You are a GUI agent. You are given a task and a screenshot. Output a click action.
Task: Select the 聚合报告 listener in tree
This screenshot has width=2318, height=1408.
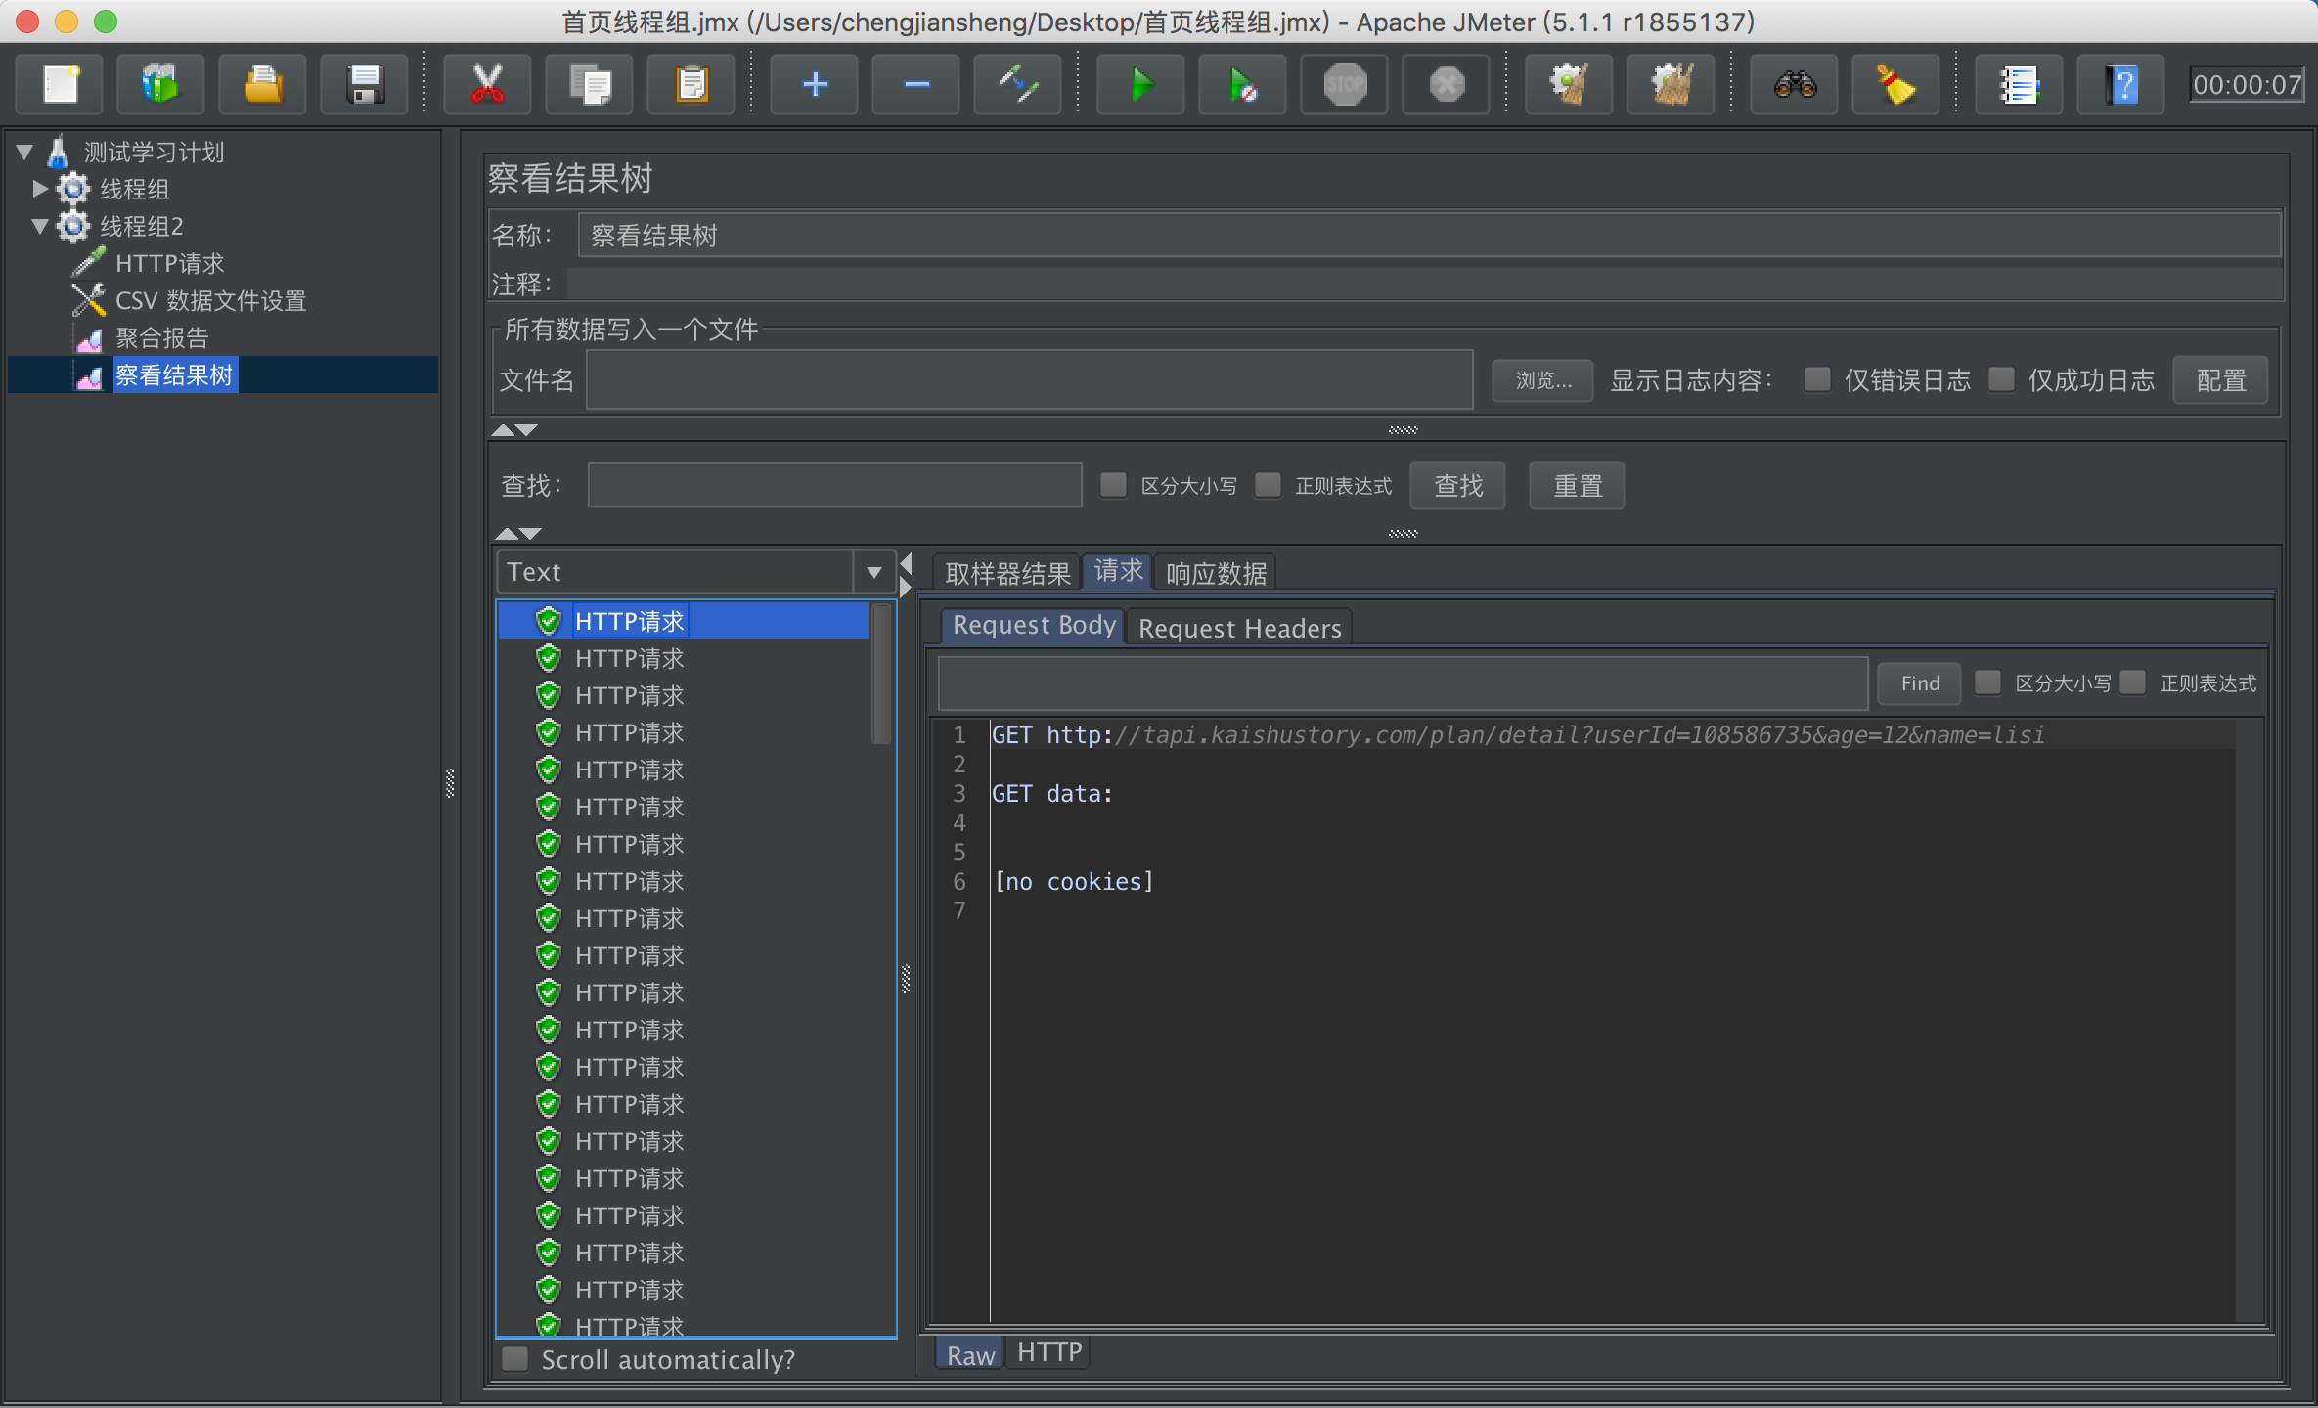161,338
